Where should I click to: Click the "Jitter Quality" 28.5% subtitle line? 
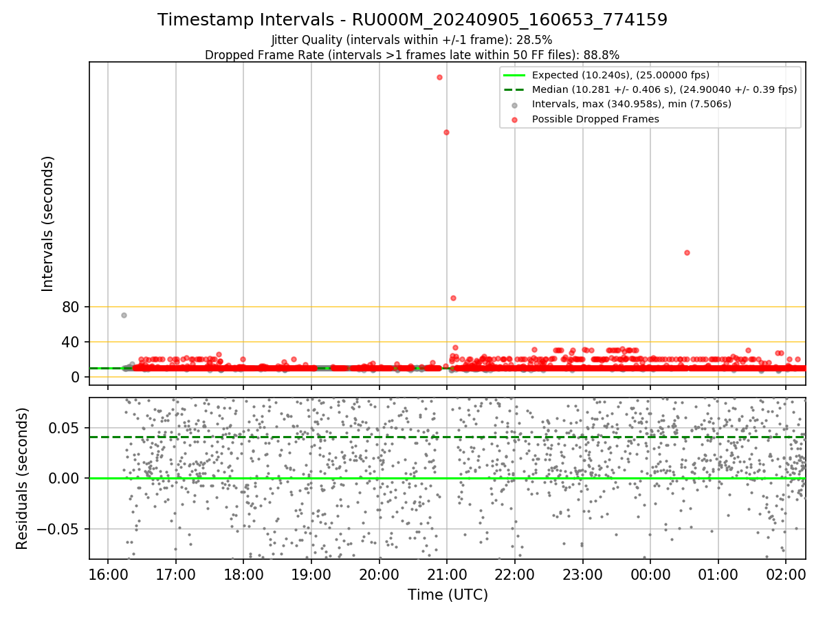(x=412, y=40)
